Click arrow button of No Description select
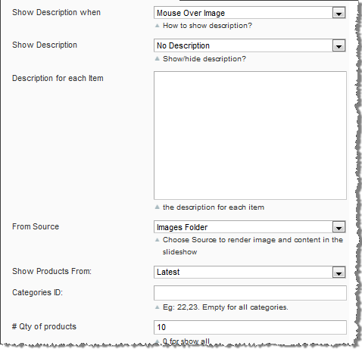Viewport: 362px width, 349px height. coord(339,46)
